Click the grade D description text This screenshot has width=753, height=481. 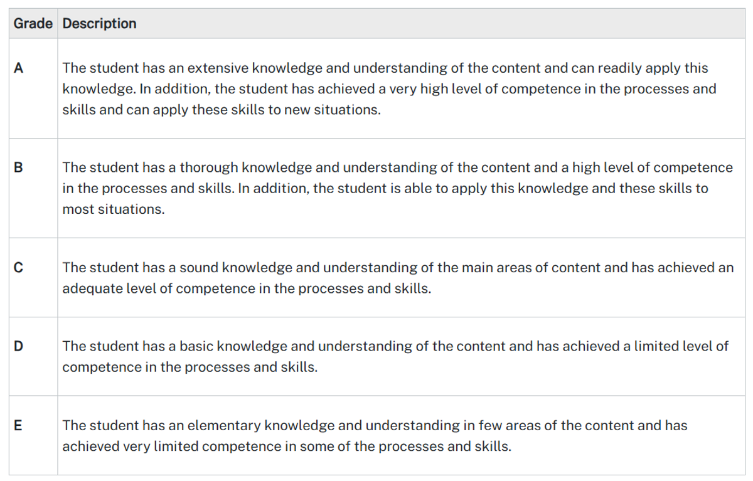point(395,356)
